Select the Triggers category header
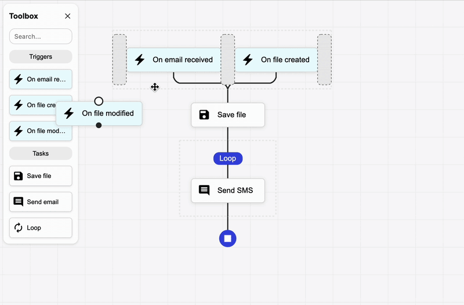 pyautogui.click(x=41, y=56)
